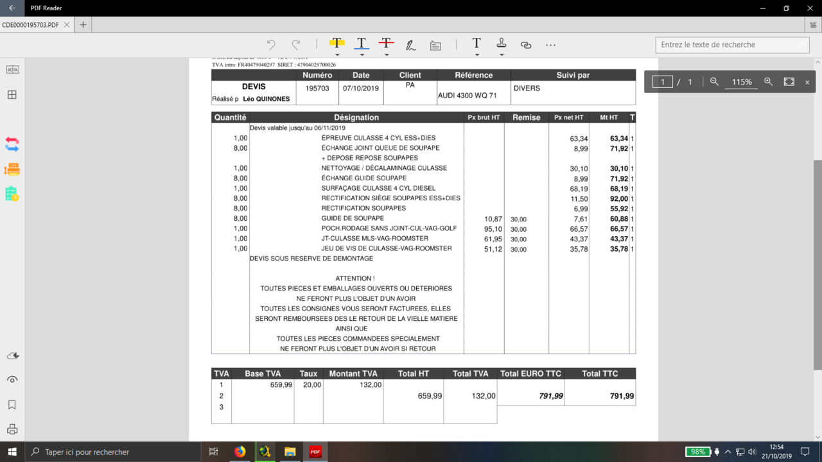
Task: Open the 115% zoom level dropdown
Action: (x=741, y=82)
